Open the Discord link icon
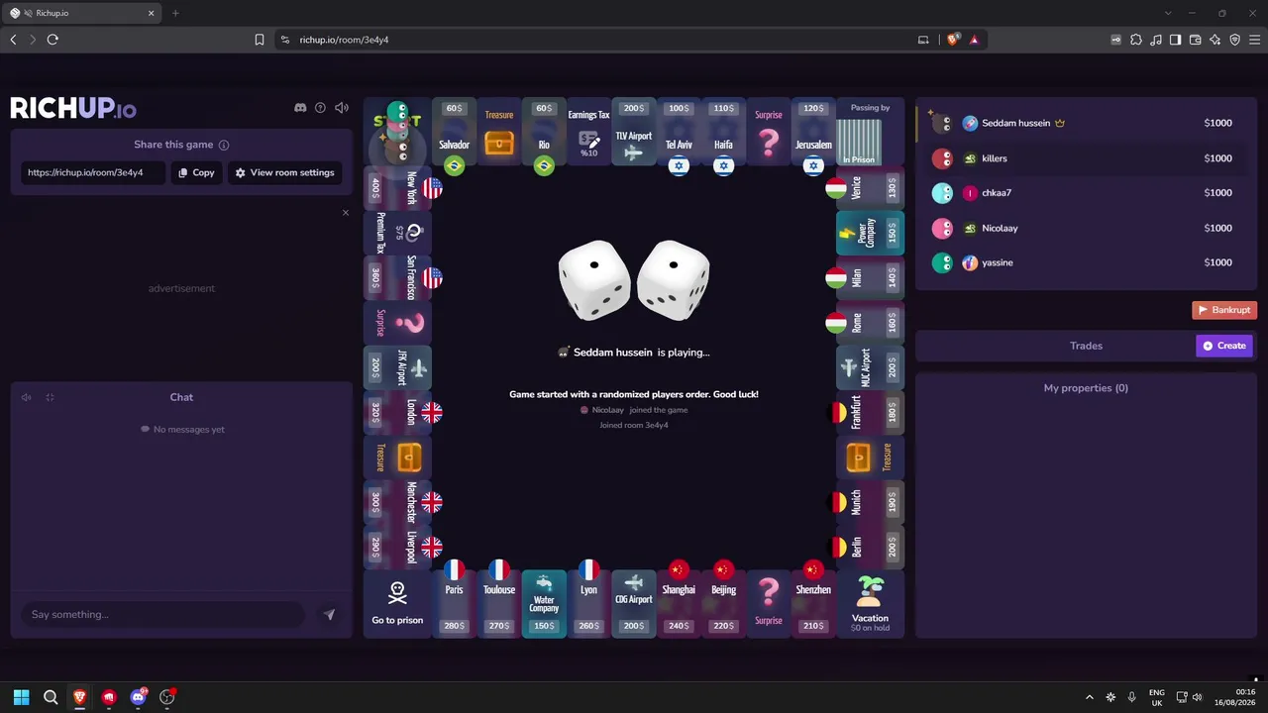Image resolution: width=1268 pixels, height=713 pixels. [x=300, y=108]
